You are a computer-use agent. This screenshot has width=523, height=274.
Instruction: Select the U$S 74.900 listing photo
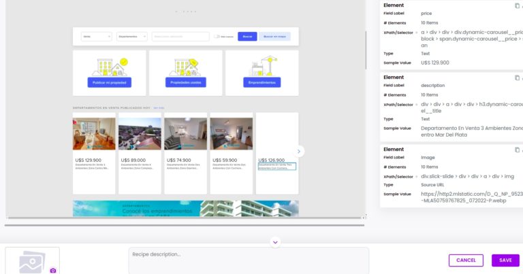pyautogui.click(x=185, y=133)
